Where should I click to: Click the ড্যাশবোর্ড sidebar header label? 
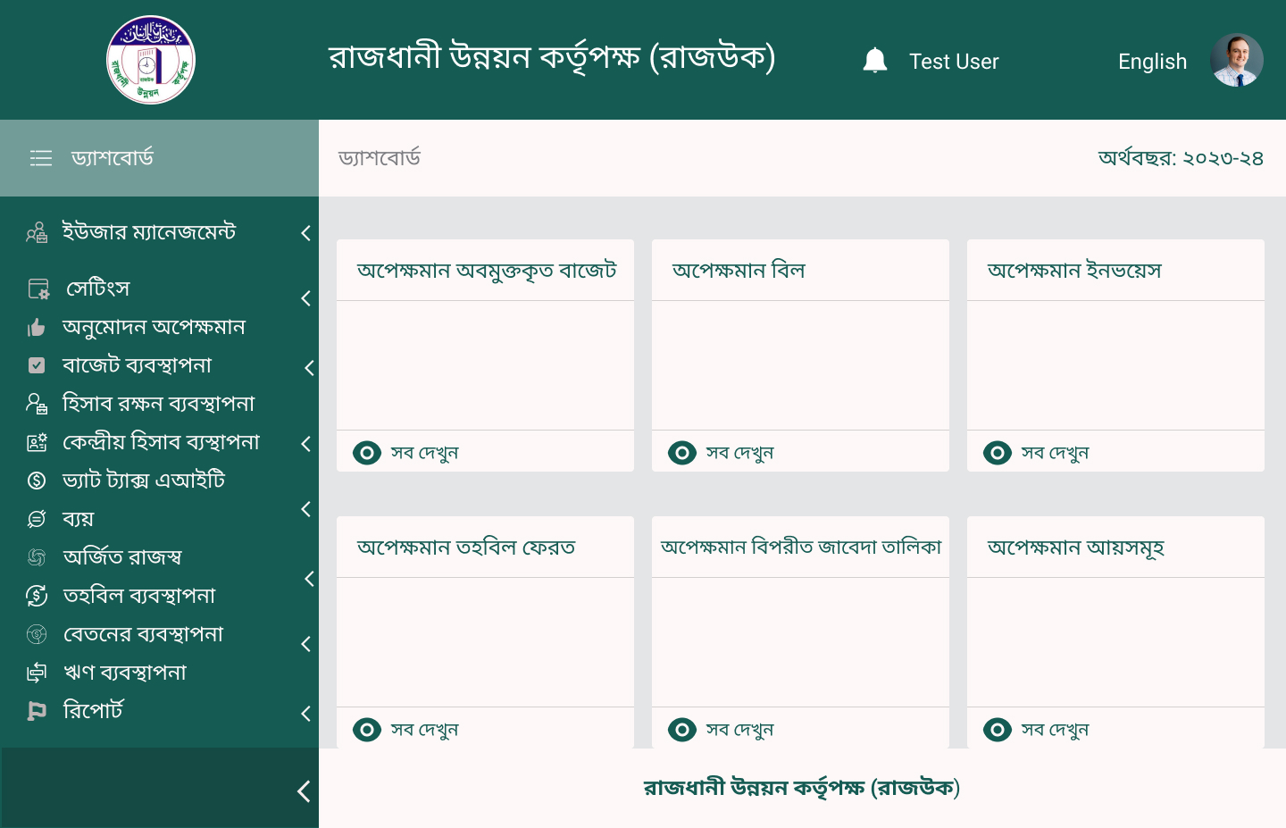[x=113, y=158]
